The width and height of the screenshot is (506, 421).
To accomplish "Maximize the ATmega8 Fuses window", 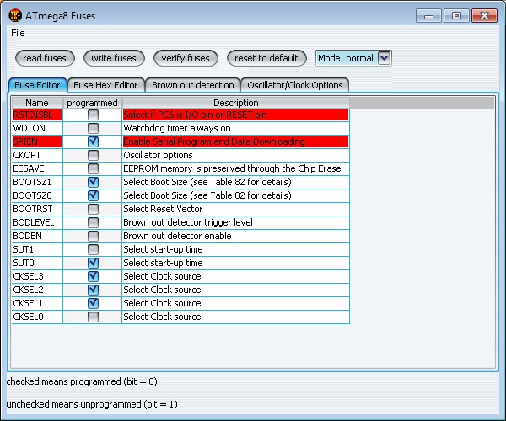I will [456, 15].
